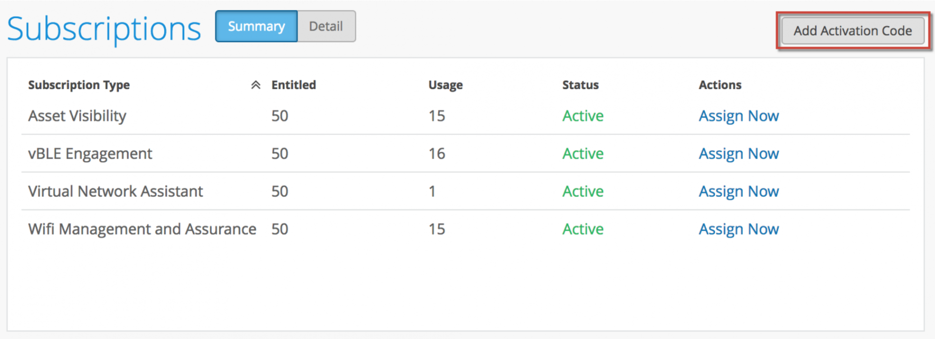This screenshot has width=935, height=339.
Task: Click the Entitled column header
Action: (294, 85)
